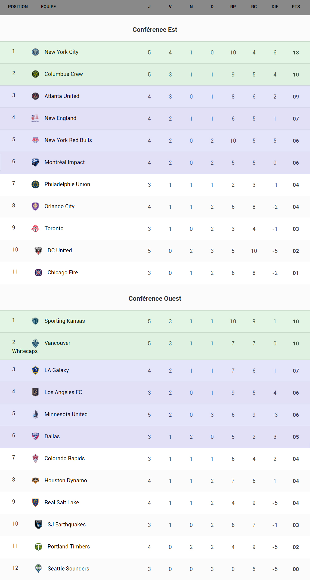
Task: Select the Toronto club logo
Action: tap(35, 228)
